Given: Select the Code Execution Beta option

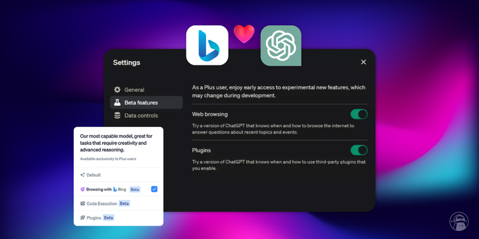Looking at the screenshot, I should pos(118,203).
